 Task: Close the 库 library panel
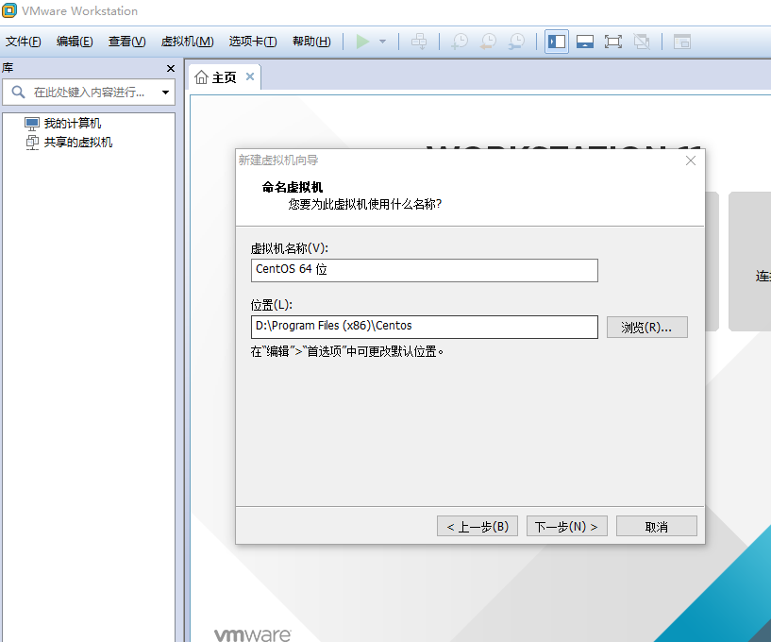171,68
